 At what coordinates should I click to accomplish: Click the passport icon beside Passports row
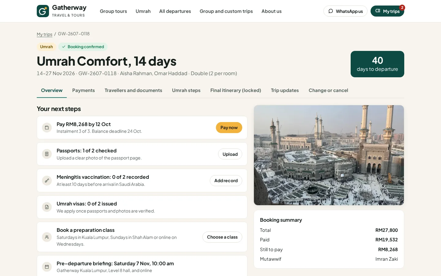point(47,154)
